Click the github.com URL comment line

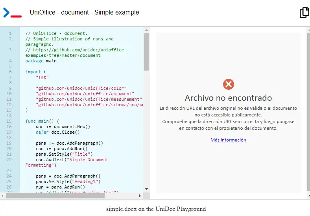pos(76,53)
